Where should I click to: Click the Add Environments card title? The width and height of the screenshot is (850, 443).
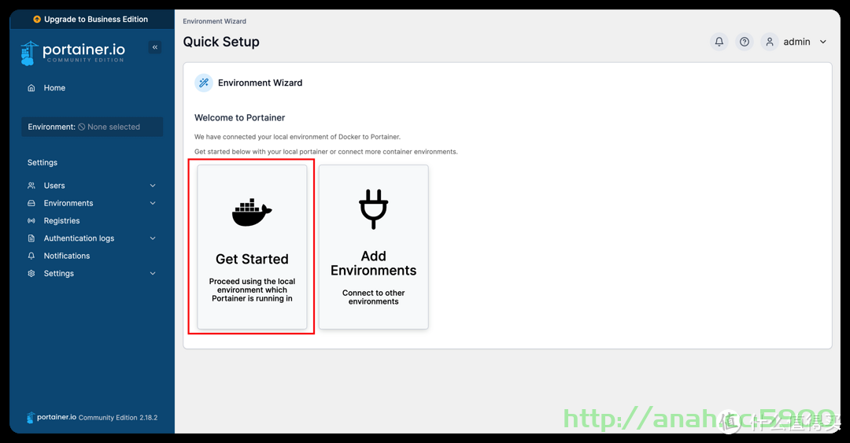374,264
